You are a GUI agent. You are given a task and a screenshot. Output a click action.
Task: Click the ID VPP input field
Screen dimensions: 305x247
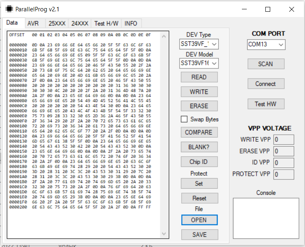click(x=284, y=163)
